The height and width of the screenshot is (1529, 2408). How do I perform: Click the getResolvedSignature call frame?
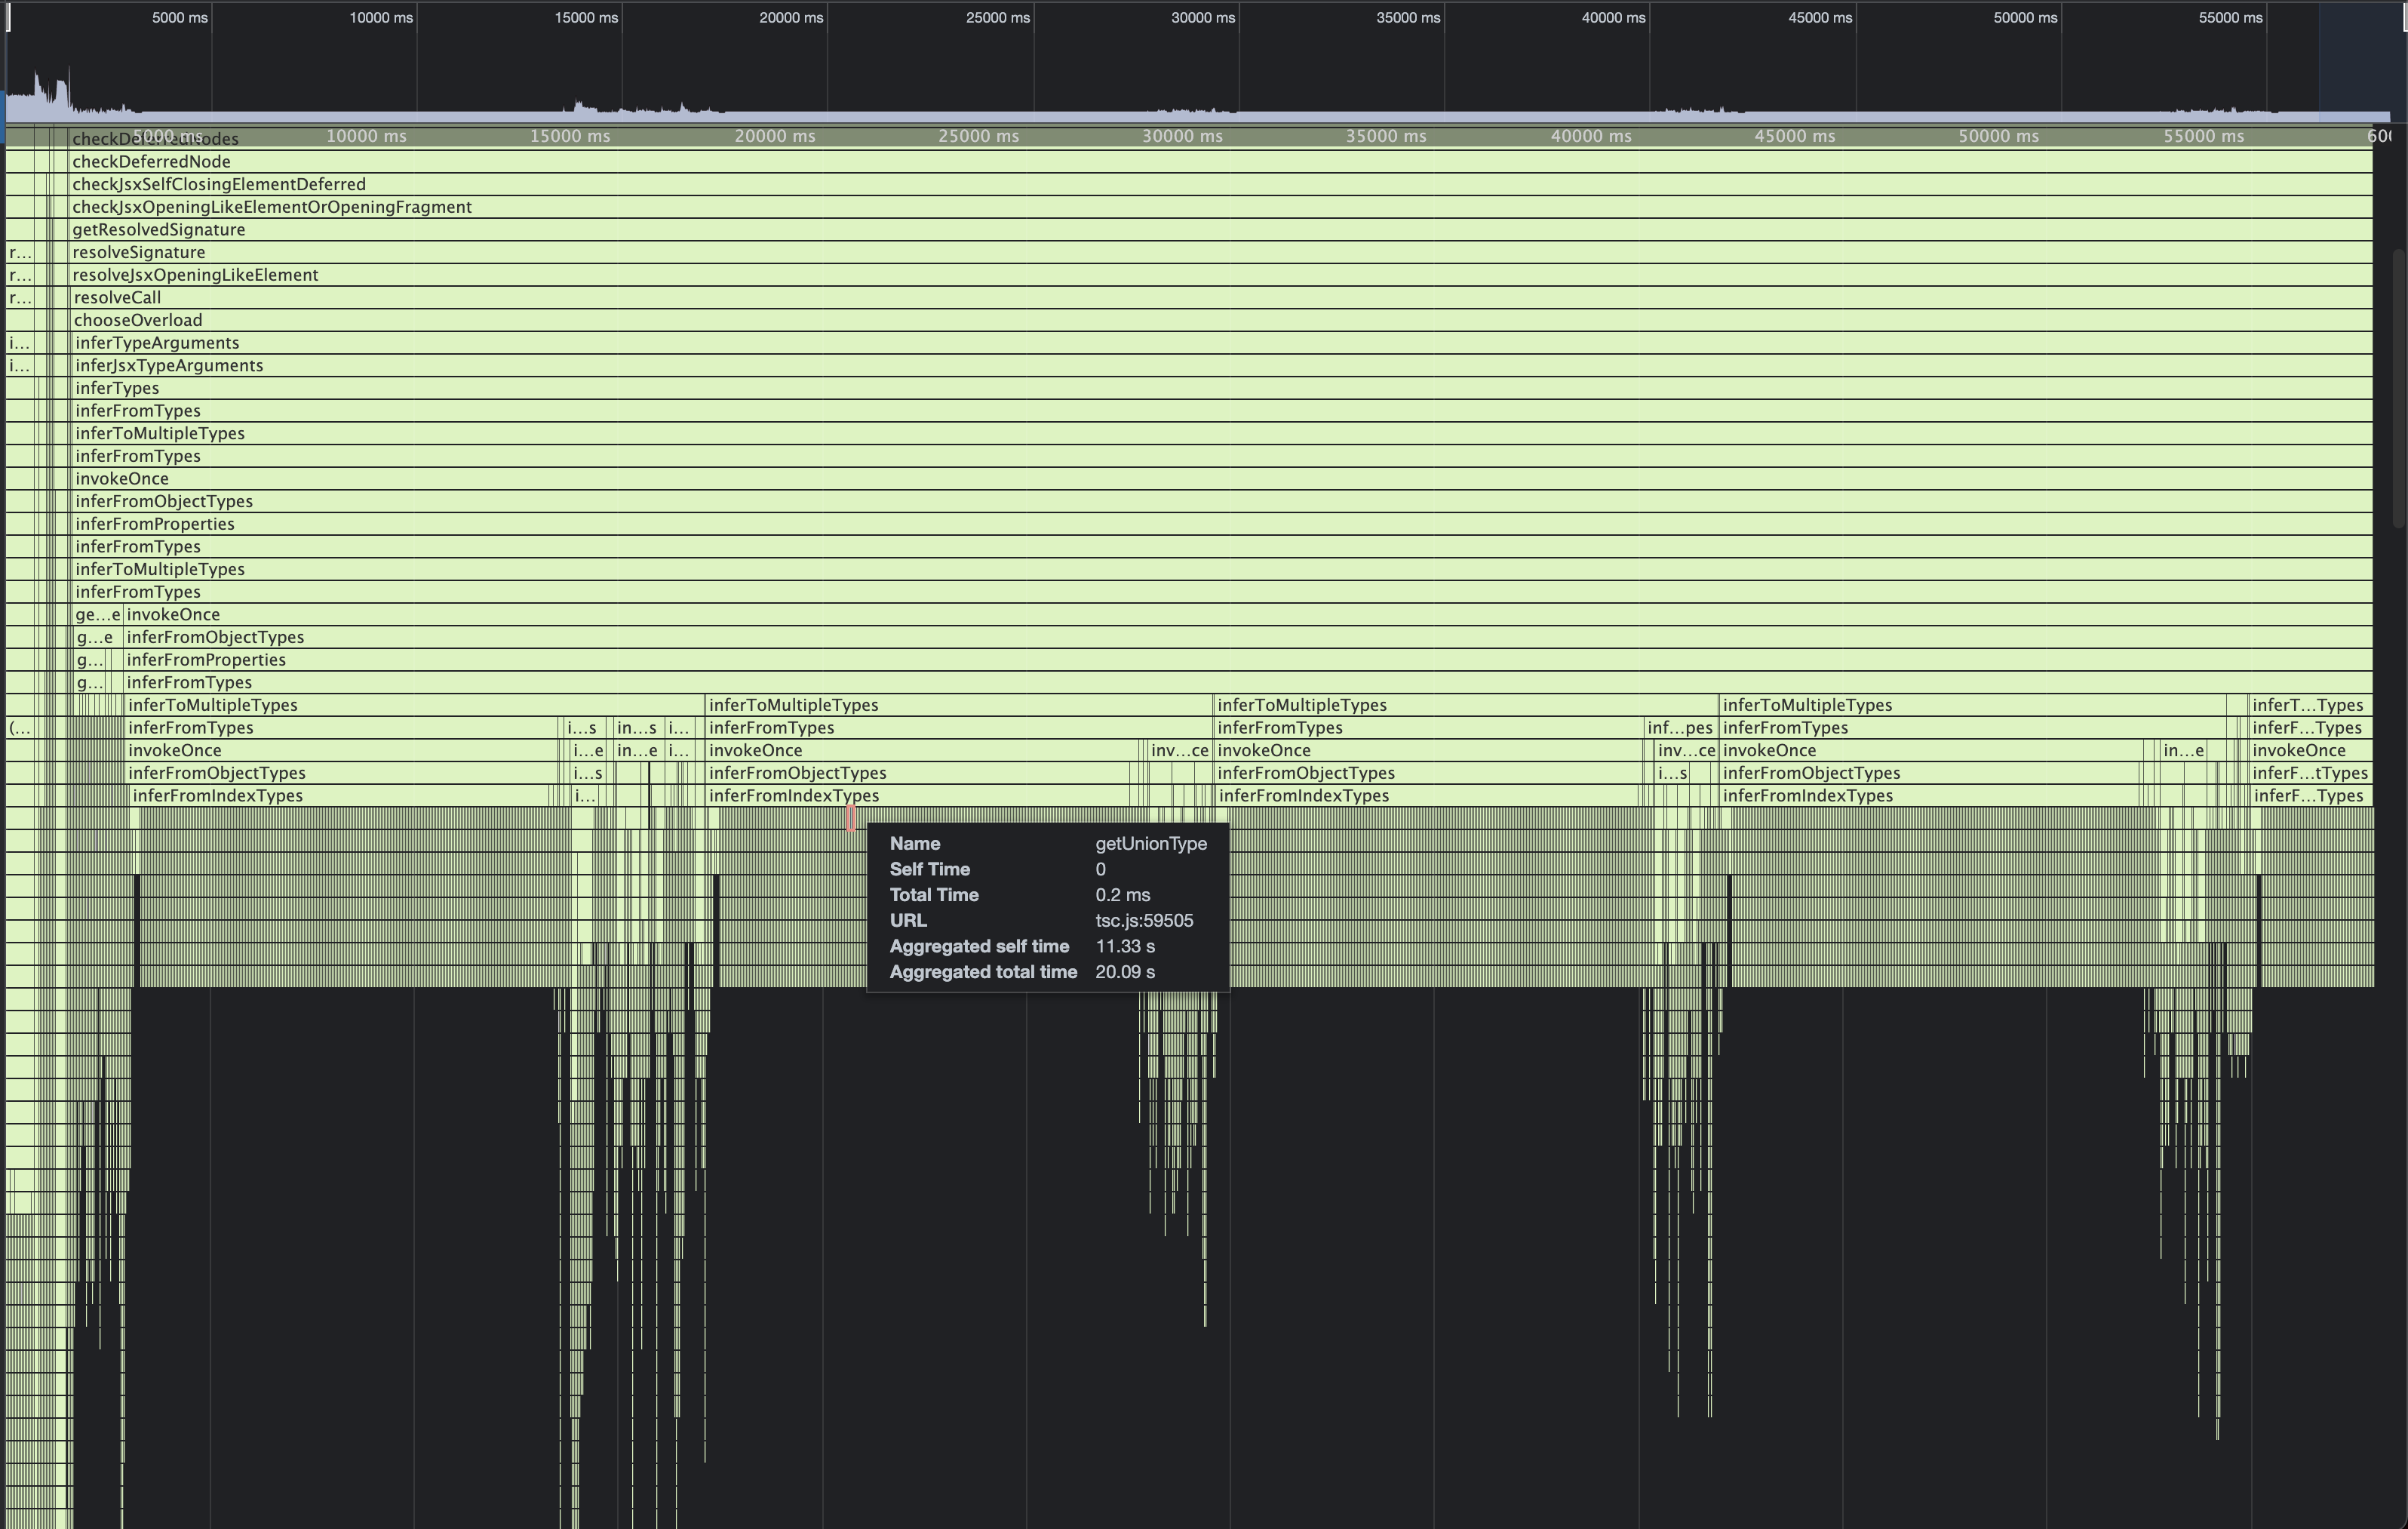click(x=158, y=230)
